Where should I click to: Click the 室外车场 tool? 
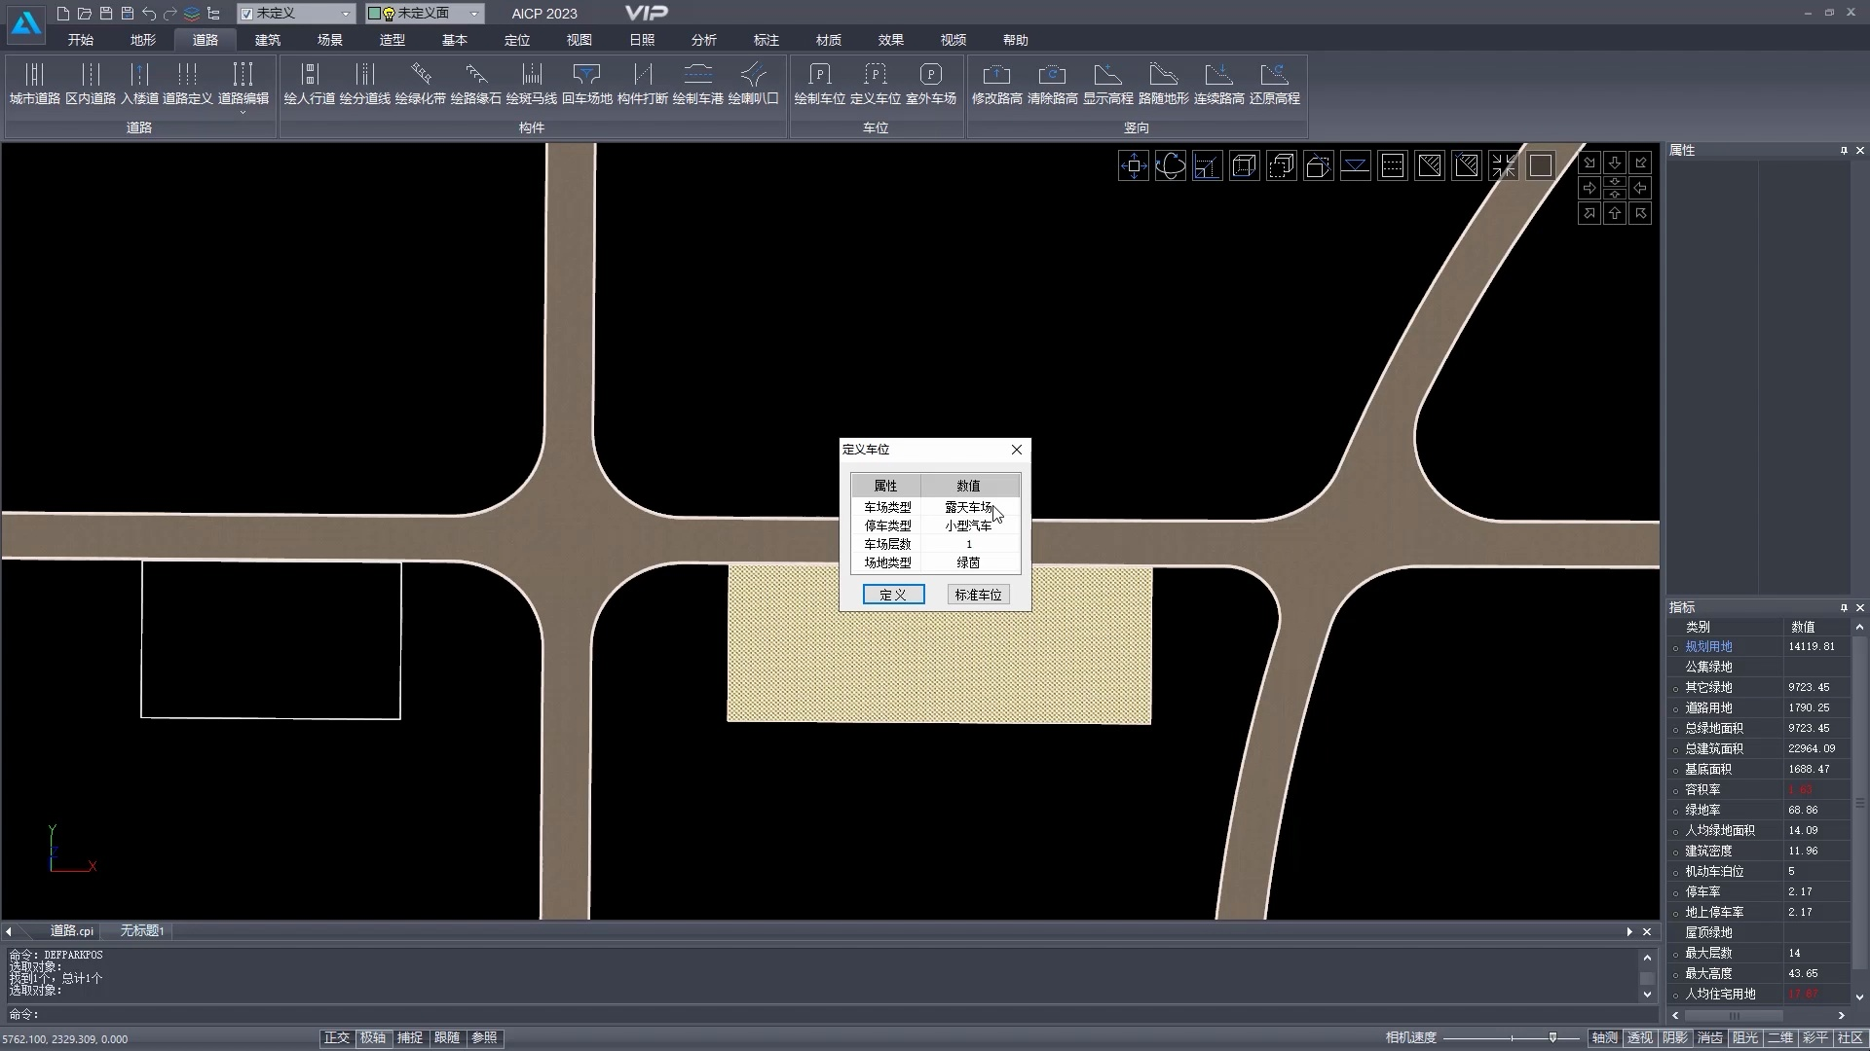[x=931, y=84]
